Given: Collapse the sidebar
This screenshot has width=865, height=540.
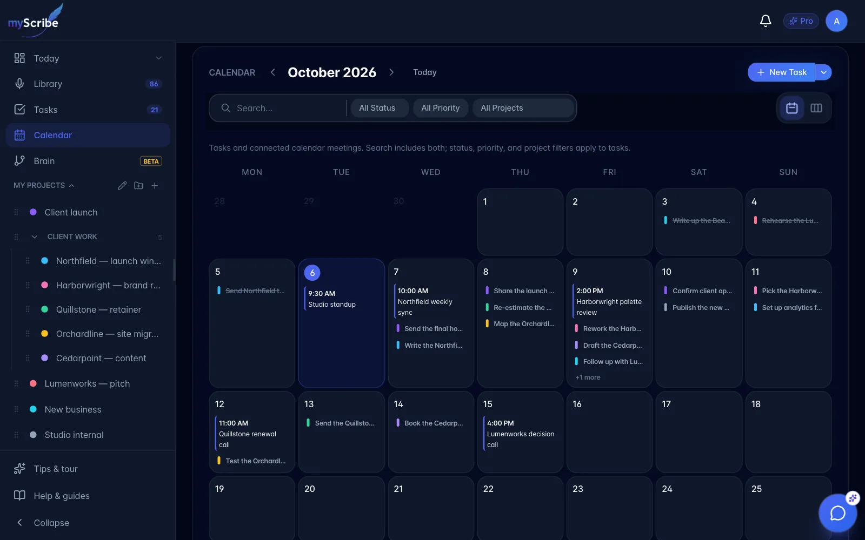Looking at the screenshot, I should (88, 523).
